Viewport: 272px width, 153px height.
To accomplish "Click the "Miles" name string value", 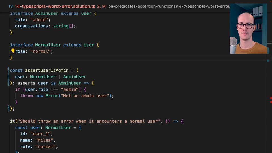I will 44,140.
